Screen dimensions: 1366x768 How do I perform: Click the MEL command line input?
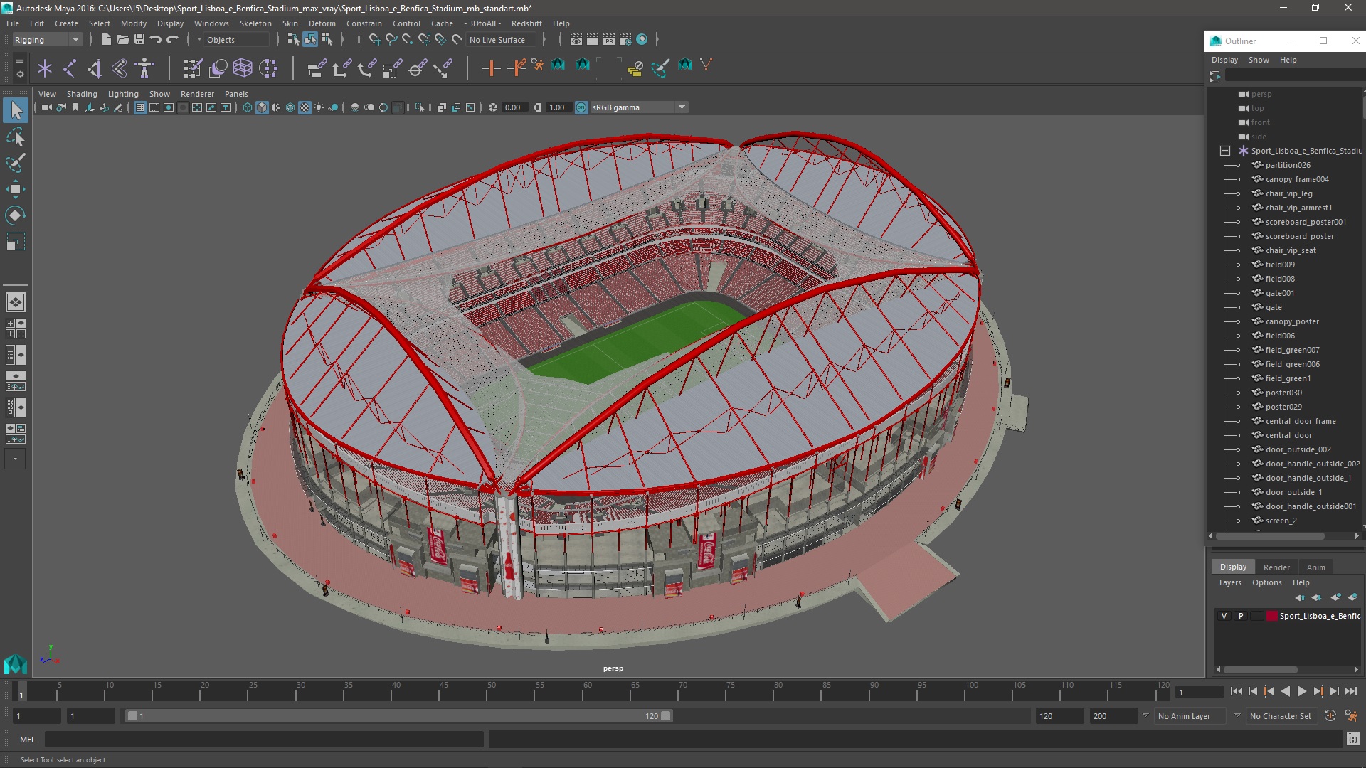pyautogui.click(x=265, y=740)
